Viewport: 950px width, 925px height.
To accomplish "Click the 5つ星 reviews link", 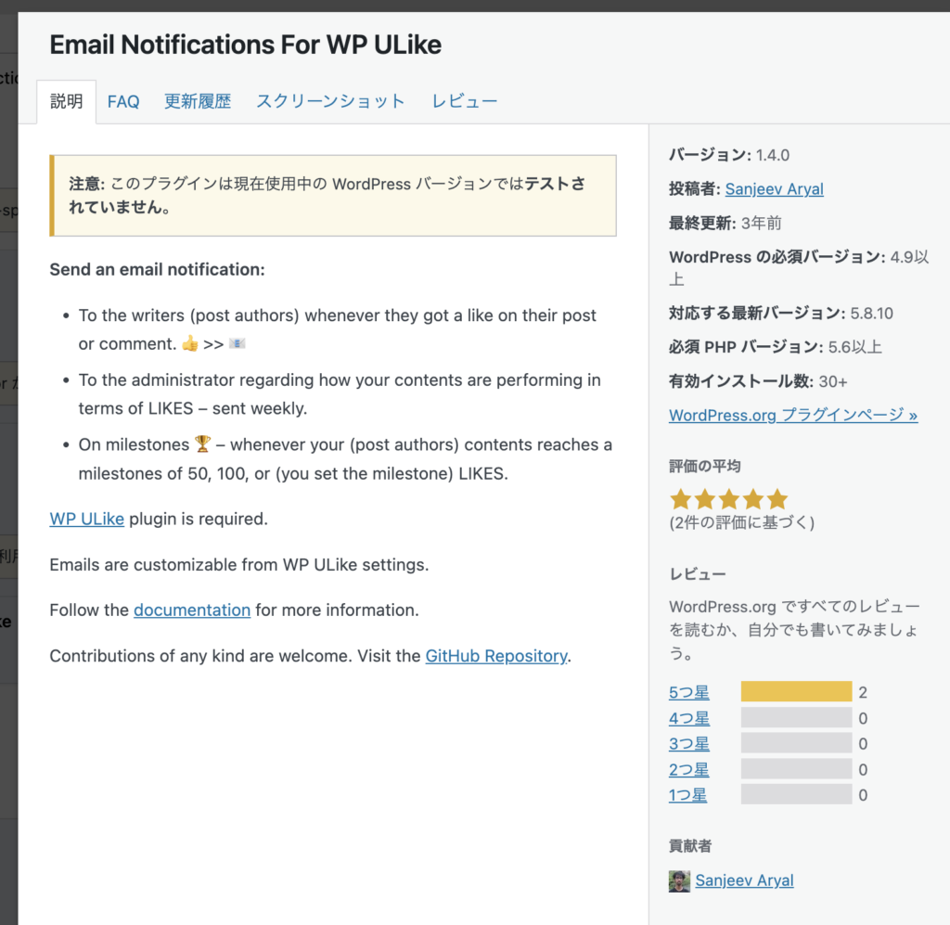I will pos(689,692).
